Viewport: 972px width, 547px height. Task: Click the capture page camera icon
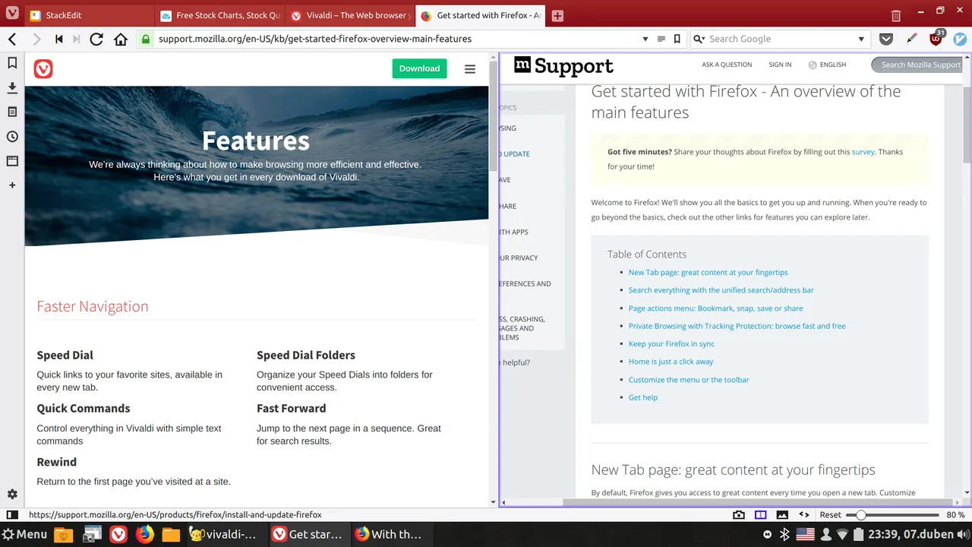739,514
